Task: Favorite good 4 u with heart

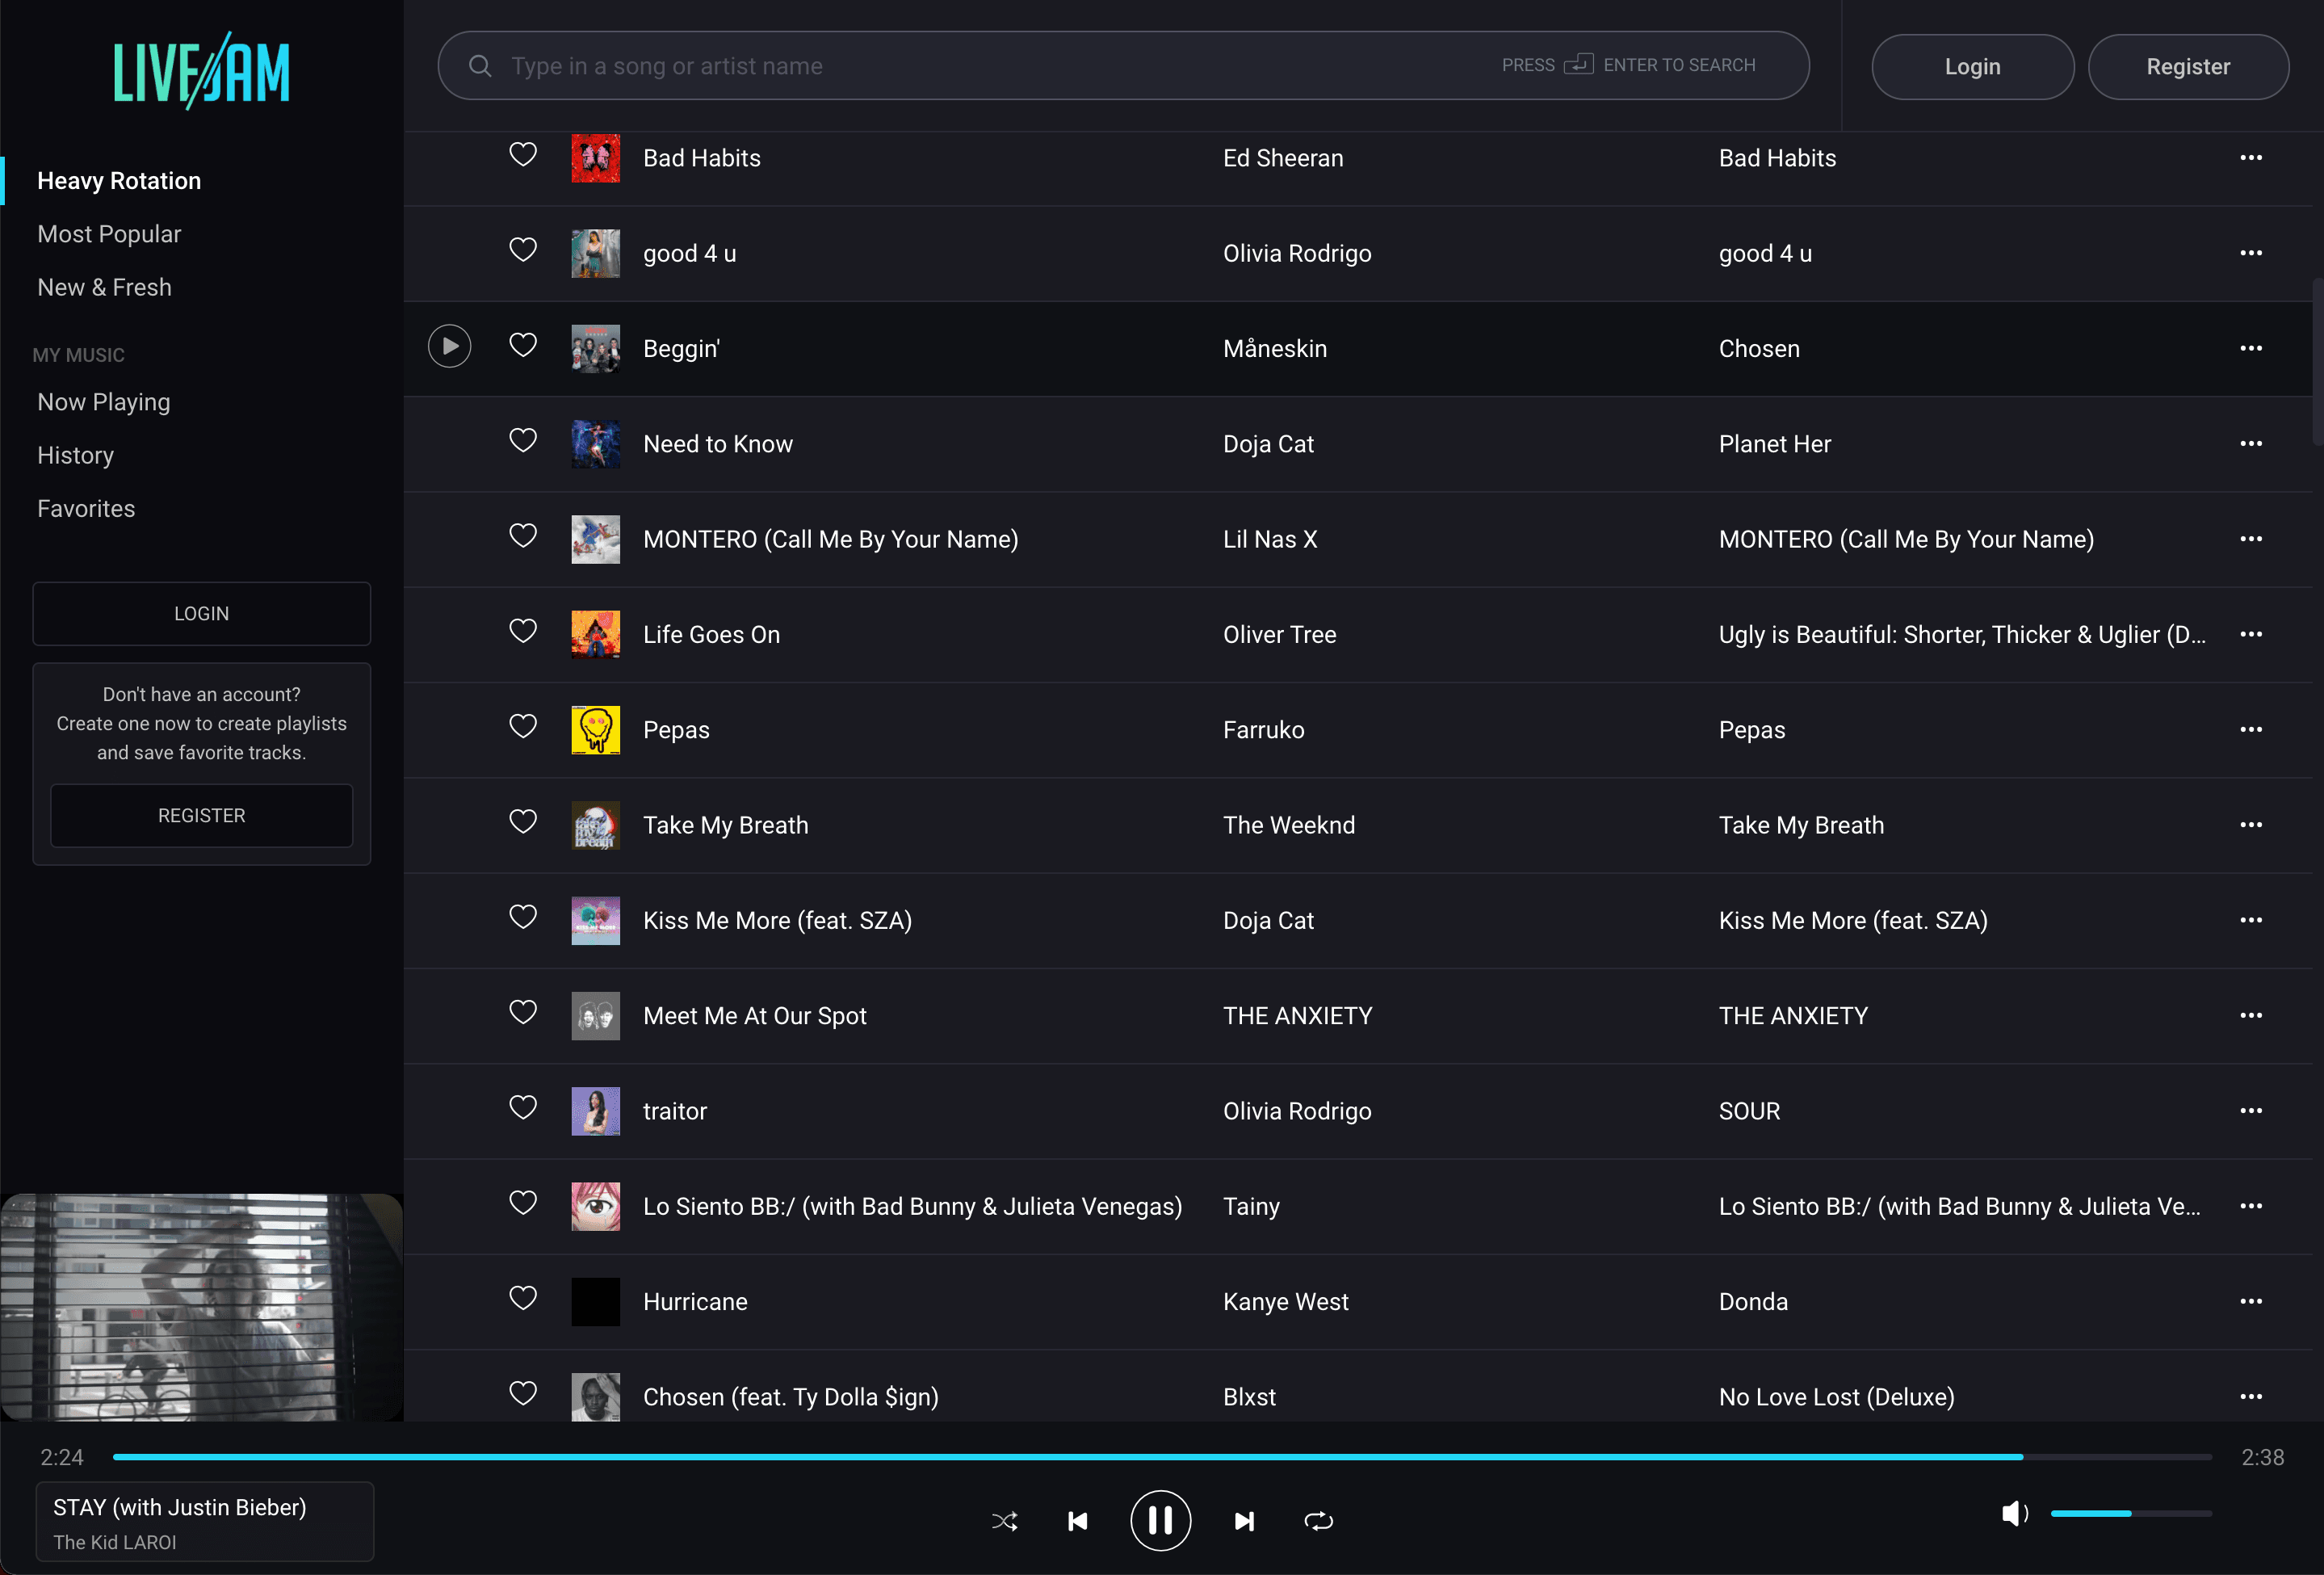Action: [x=523, y=249]
